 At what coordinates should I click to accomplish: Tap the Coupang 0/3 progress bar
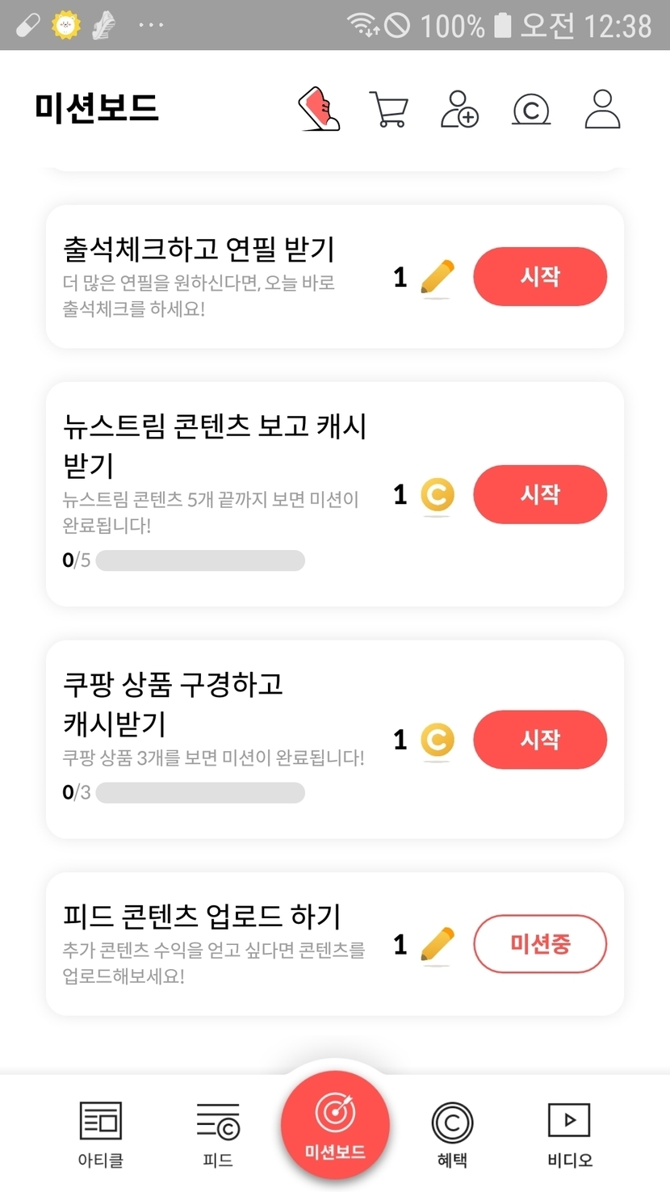click(x=200, y=793)
